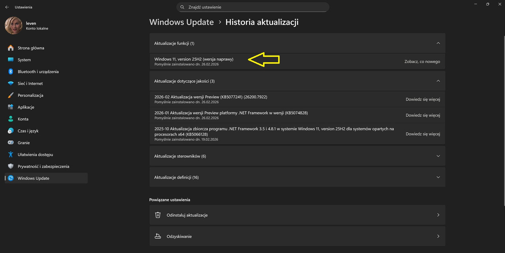Click Dowiedz się więcej for KB5074828
The image size is (505, 253).
423,115
